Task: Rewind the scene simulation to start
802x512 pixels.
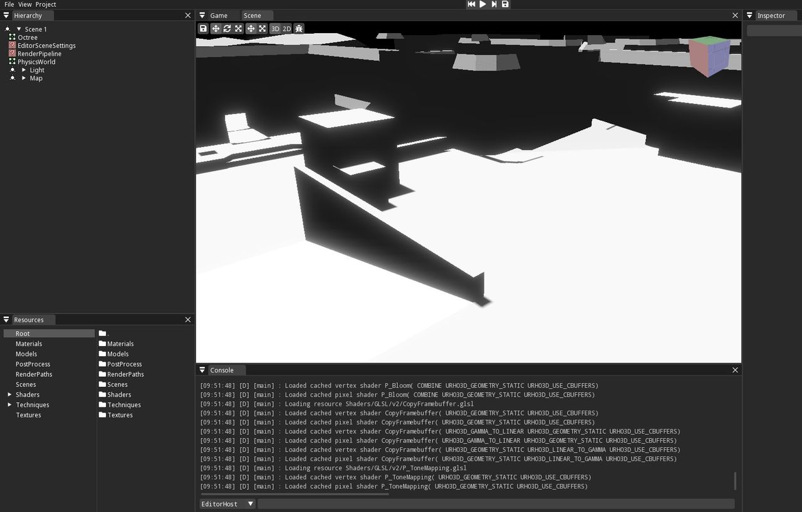Action: pos(471,4)
